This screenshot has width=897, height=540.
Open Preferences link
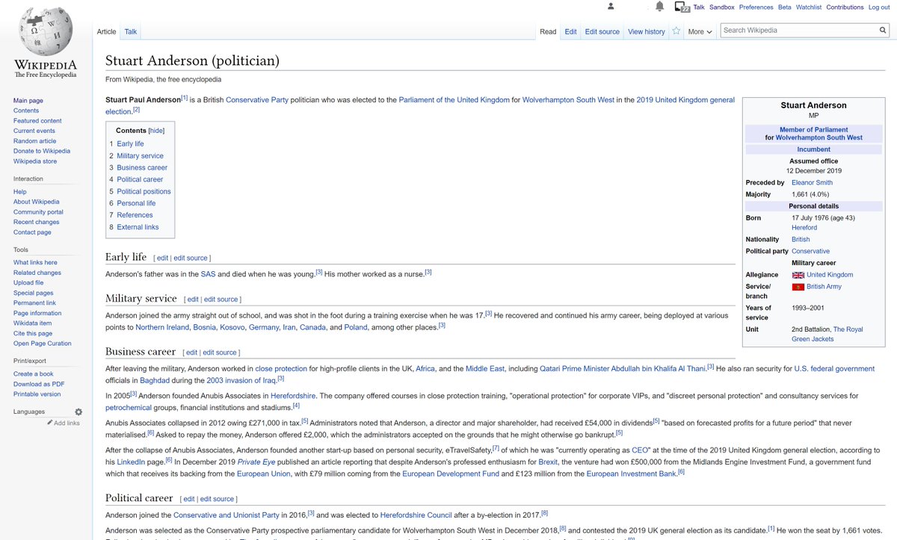756,7
